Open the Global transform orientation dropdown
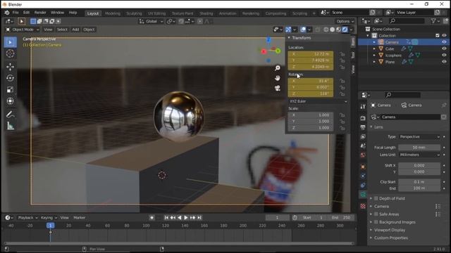The width and height of the screenshot is (451, 253). point(151,21)
